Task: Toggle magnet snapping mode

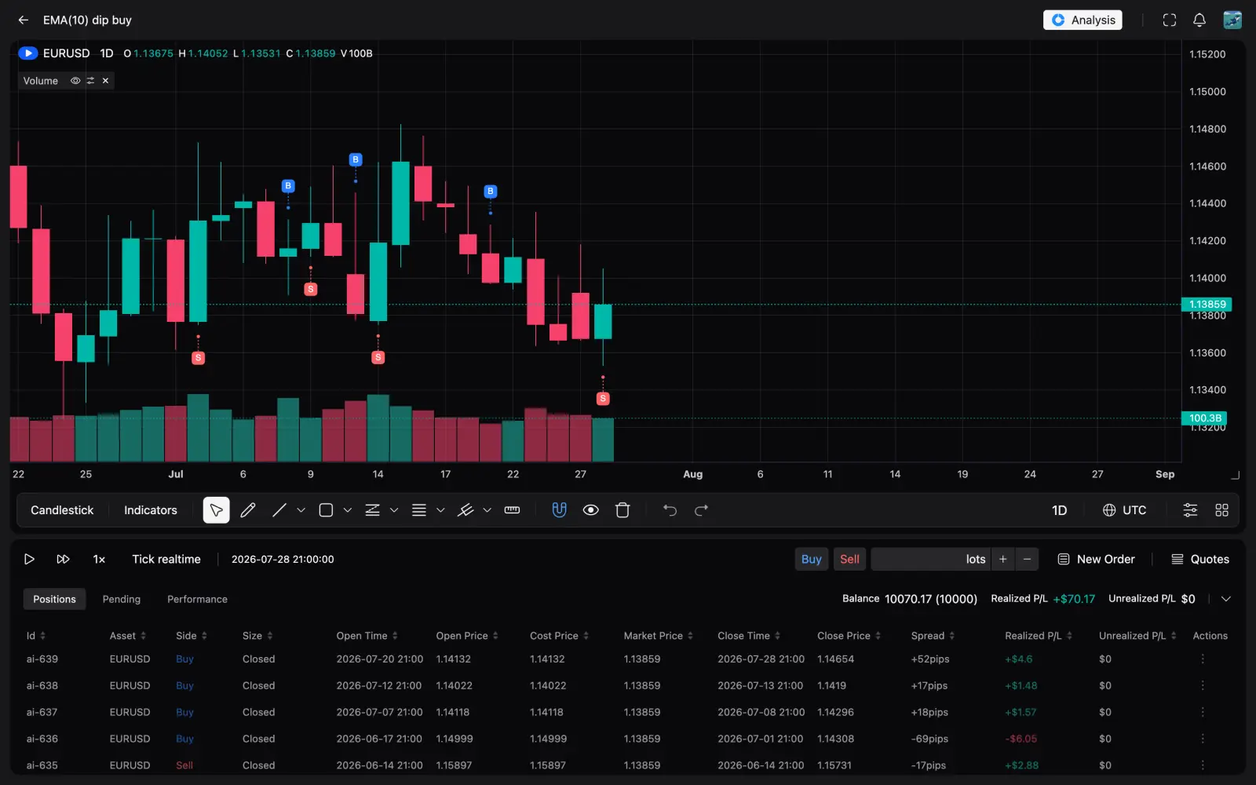Action: (x=559, y=510)
